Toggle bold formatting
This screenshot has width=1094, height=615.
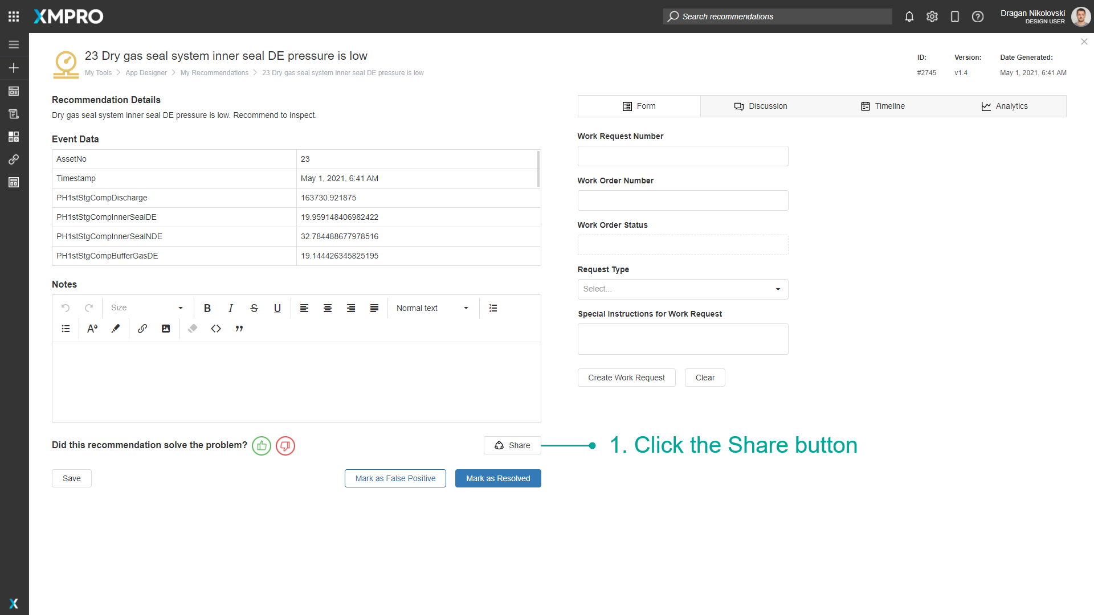pyautogui.click(x=207, y=308)
